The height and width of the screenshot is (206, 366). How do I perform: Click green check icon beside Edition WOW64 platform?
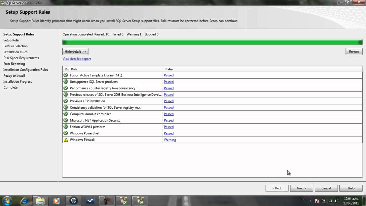[66, 127]
